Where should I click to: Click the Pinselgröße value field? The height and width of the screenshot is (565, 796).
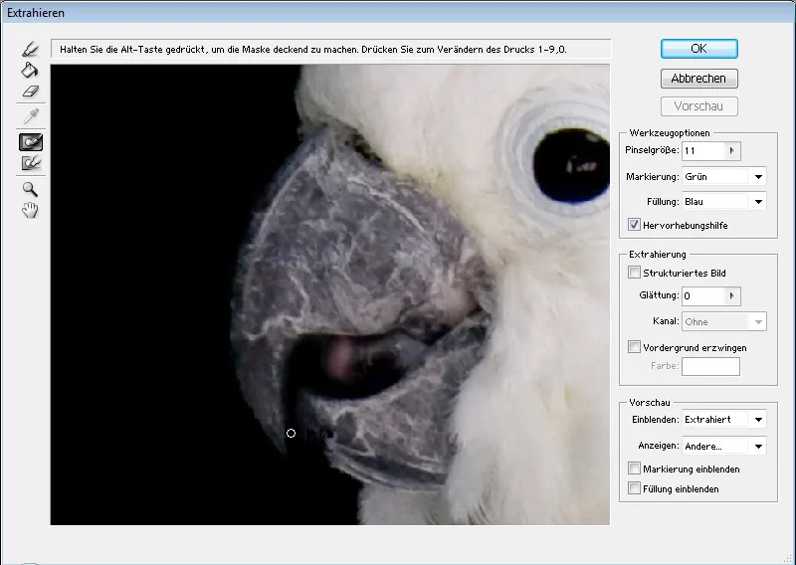703,151
